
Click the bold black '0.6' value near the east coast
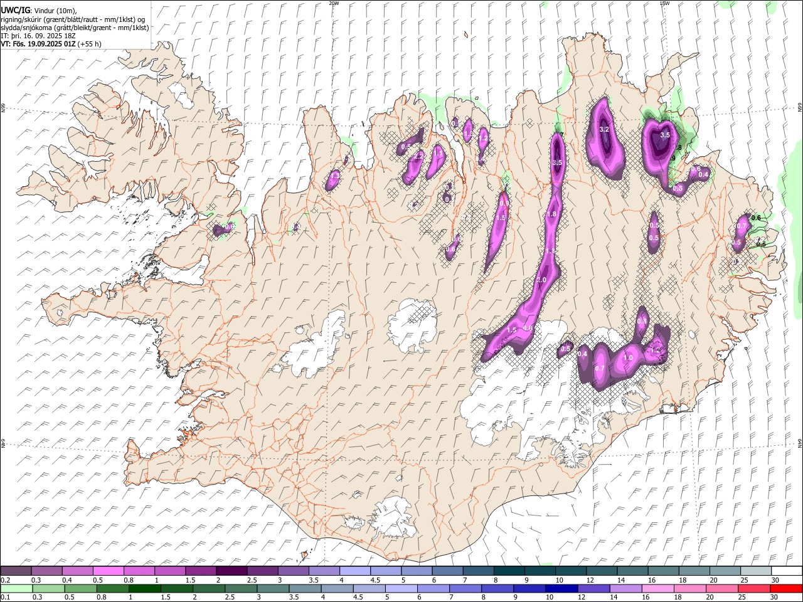tap(756, 218)
